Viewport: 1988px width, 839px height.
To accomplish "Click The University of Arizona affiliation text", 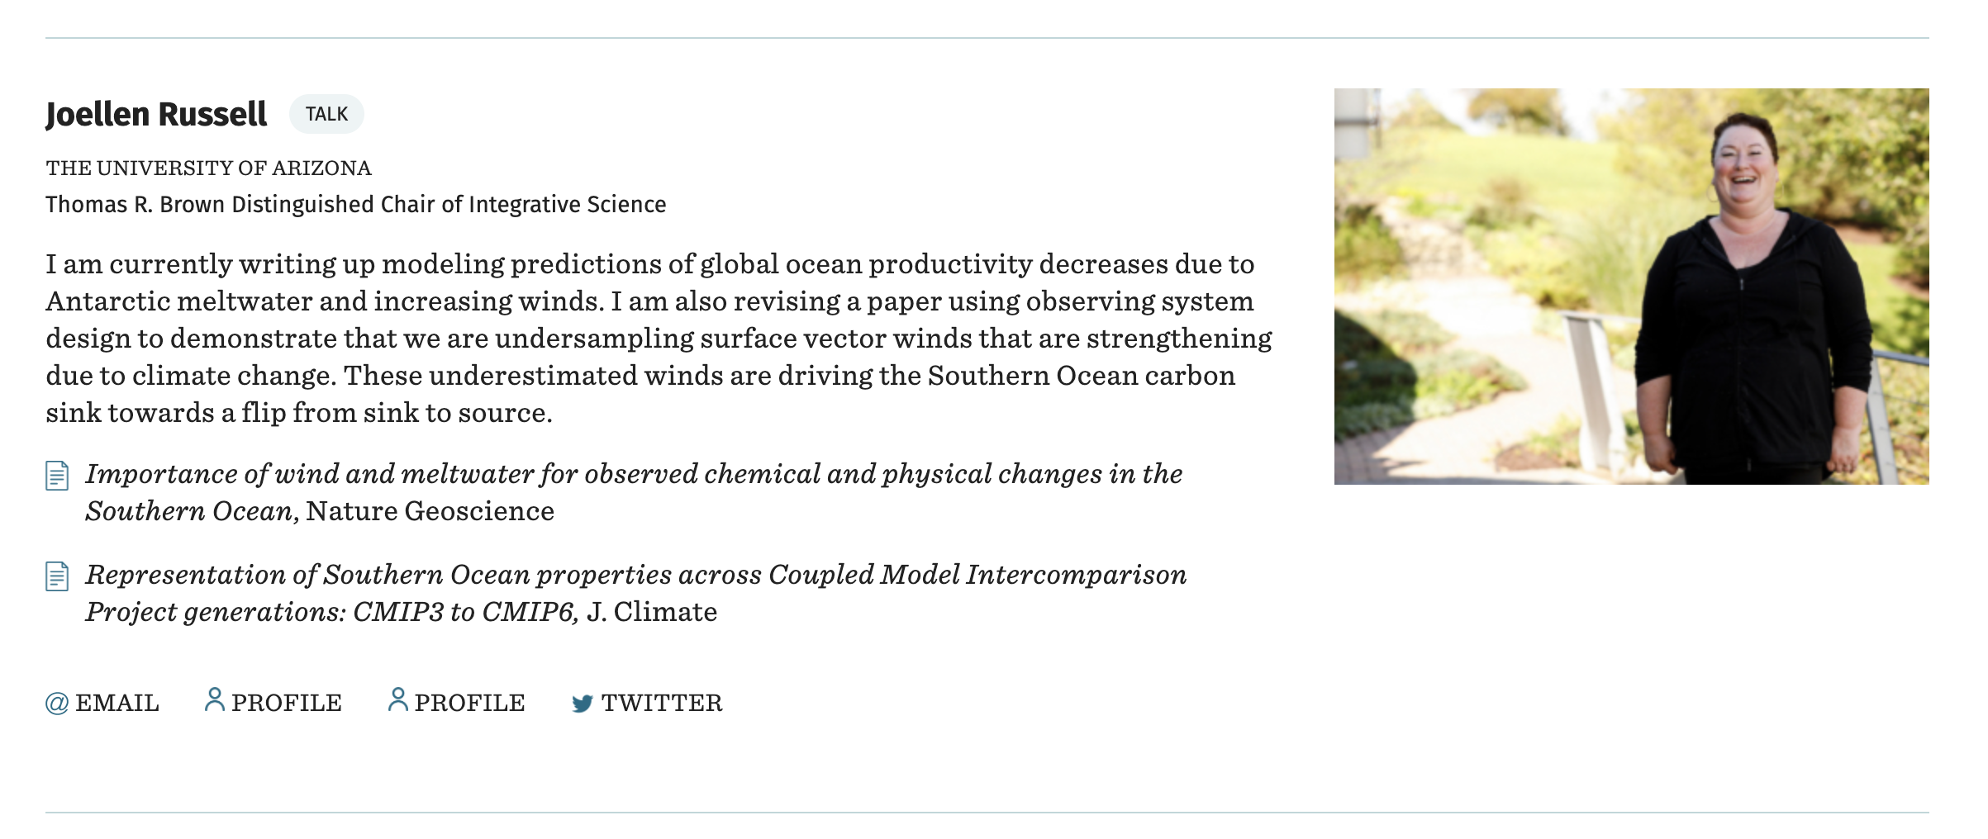I will (208, 168).
